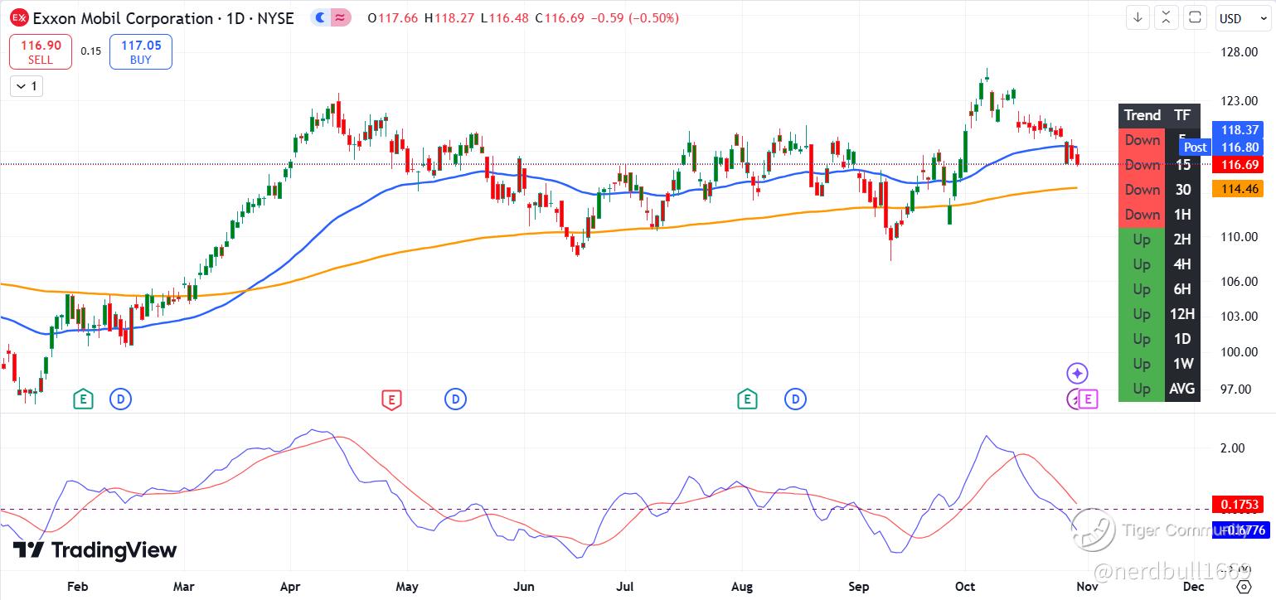Click the green earnings E marker near August
This screenshot has height=600, width=1276.
pos(747,399)
